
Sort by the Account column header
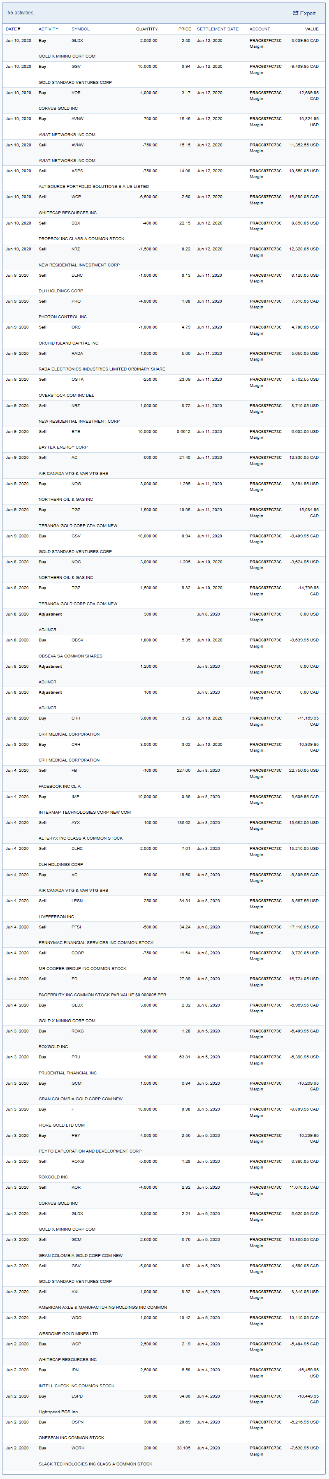[x=259, y=29]
